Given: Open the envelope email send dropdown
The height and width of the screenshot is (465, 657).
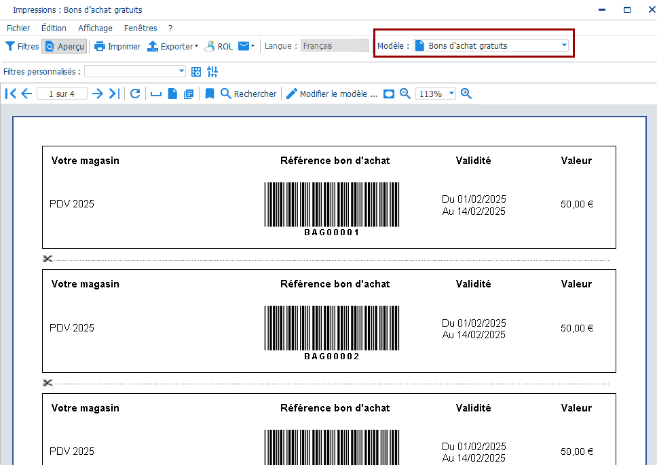Looking at the screenshot, I should tap(246, 46).
